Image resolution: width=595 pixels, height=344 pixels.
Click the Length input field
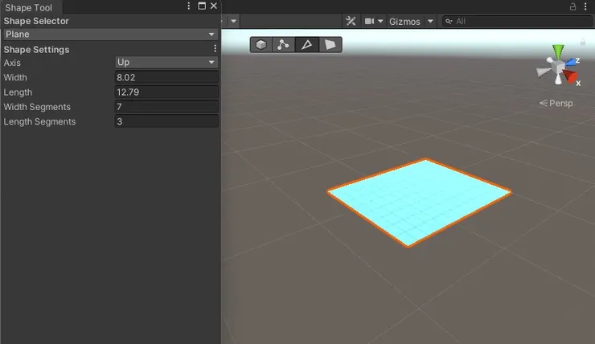[x=166, y=92]
